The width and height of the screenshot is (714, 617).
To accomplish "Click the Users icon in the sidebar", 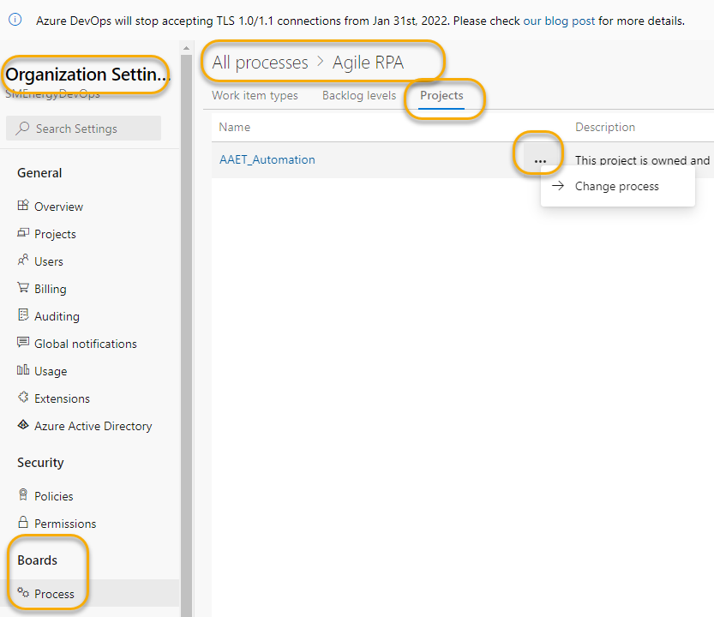I will tap(23, 260).
